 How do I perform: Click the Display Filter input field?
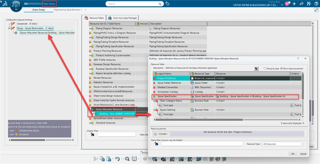pyautogui.click(x=117, y=134)
